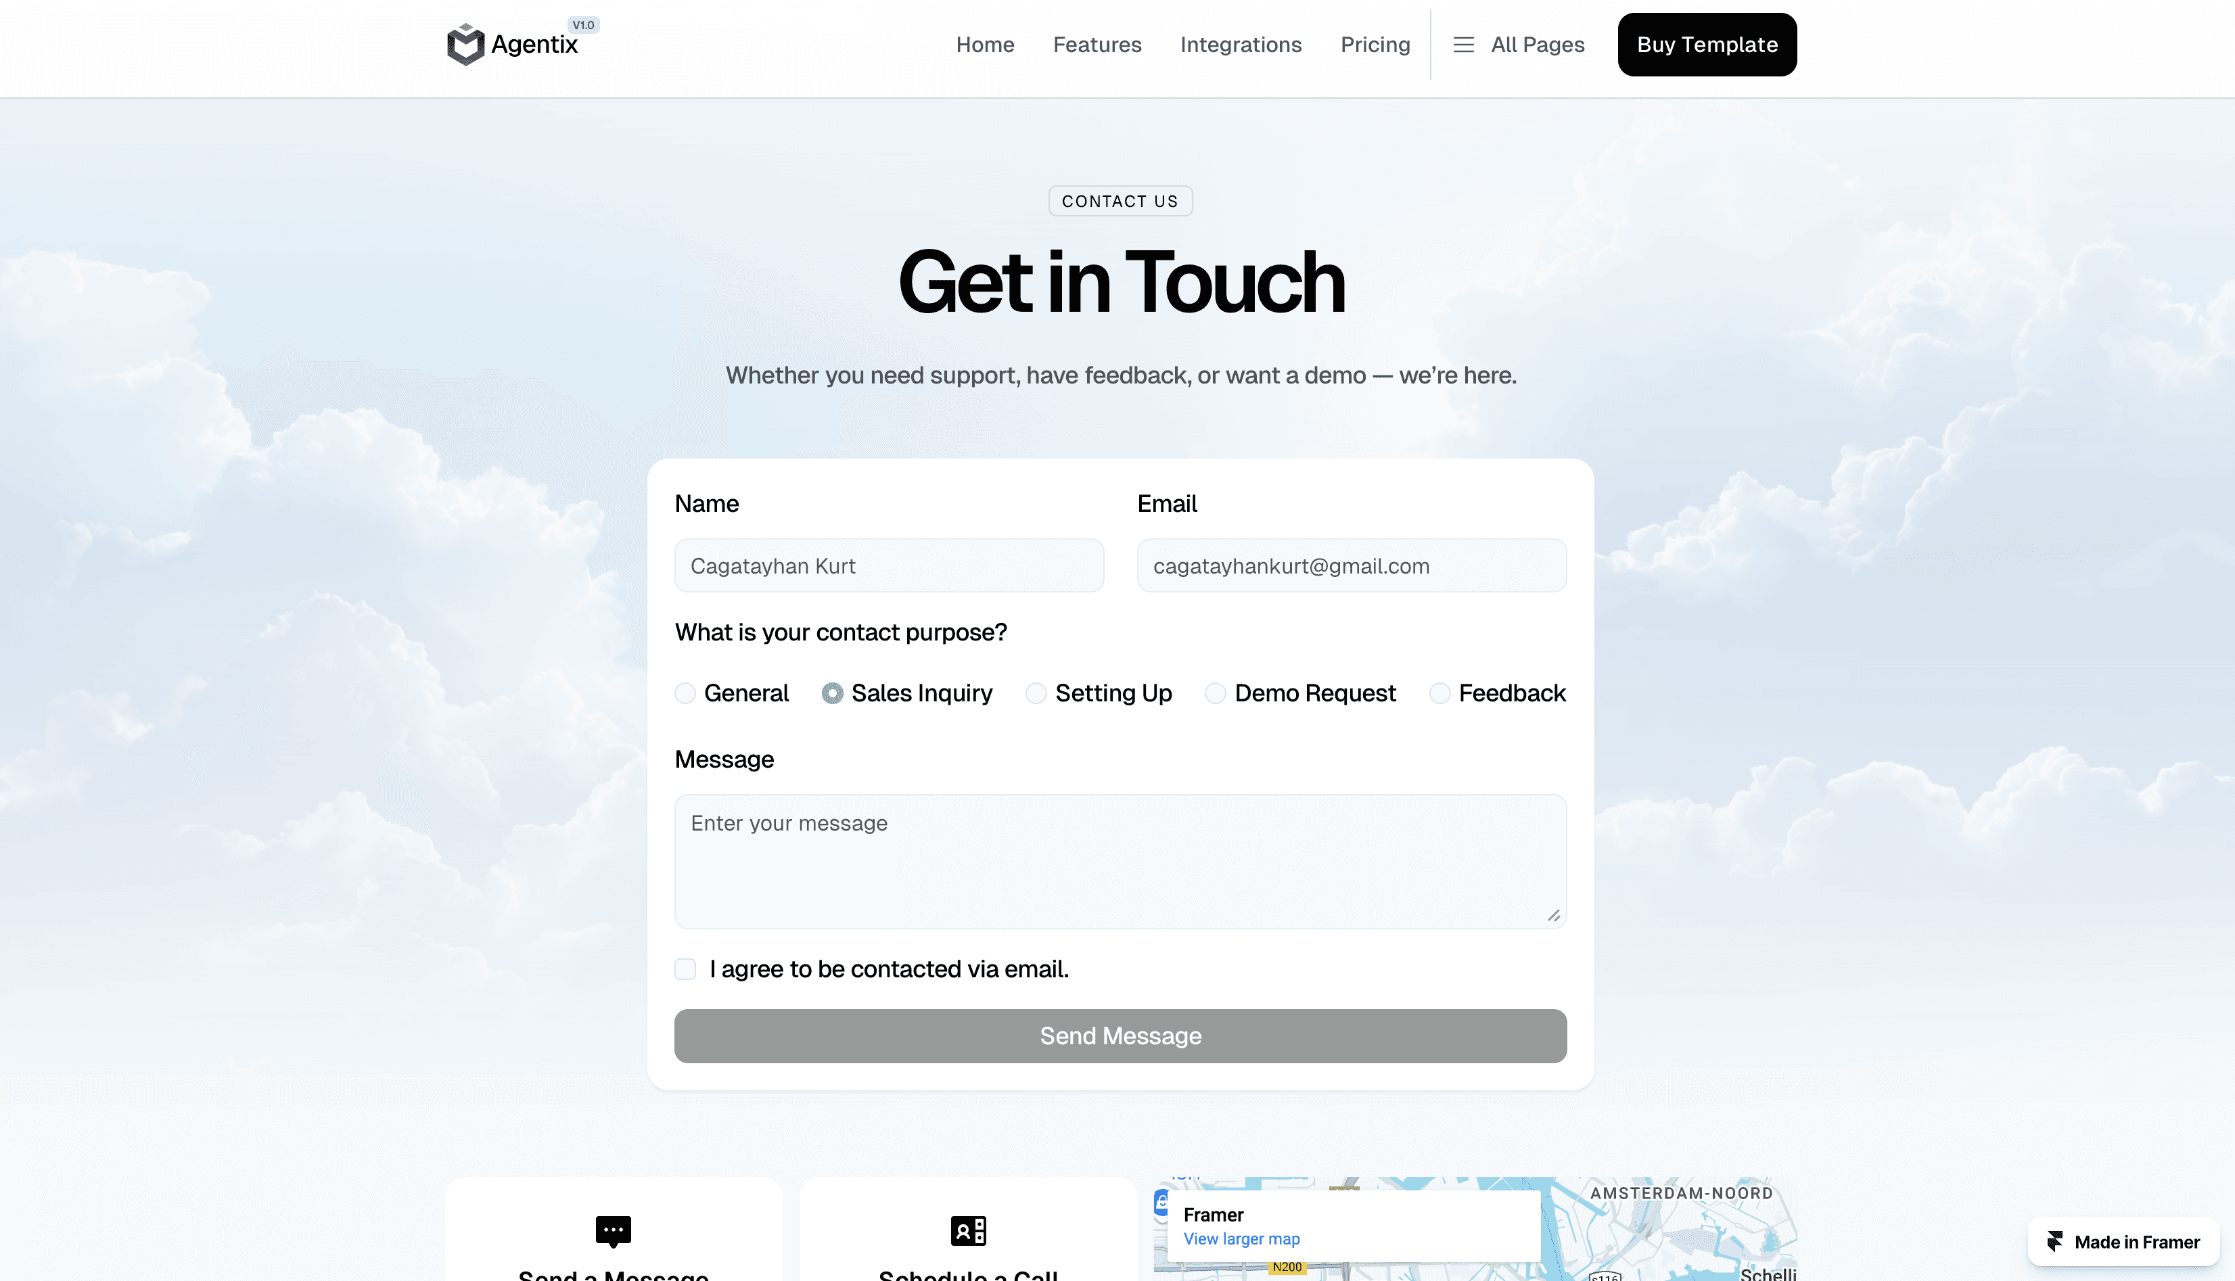This screenshot has height=1281, width=2235.
Task: Choose the Demo Request radio button
Action: [1215, 693]
